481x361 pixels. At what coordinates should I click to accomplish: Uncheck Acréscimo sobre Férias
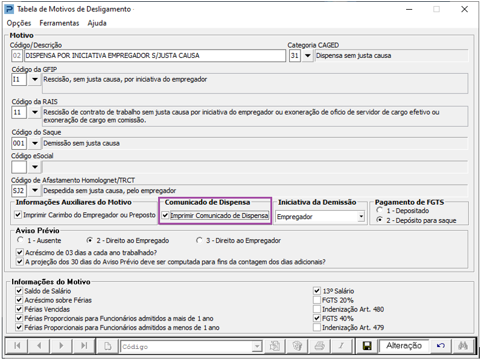[x=19, y=300]
